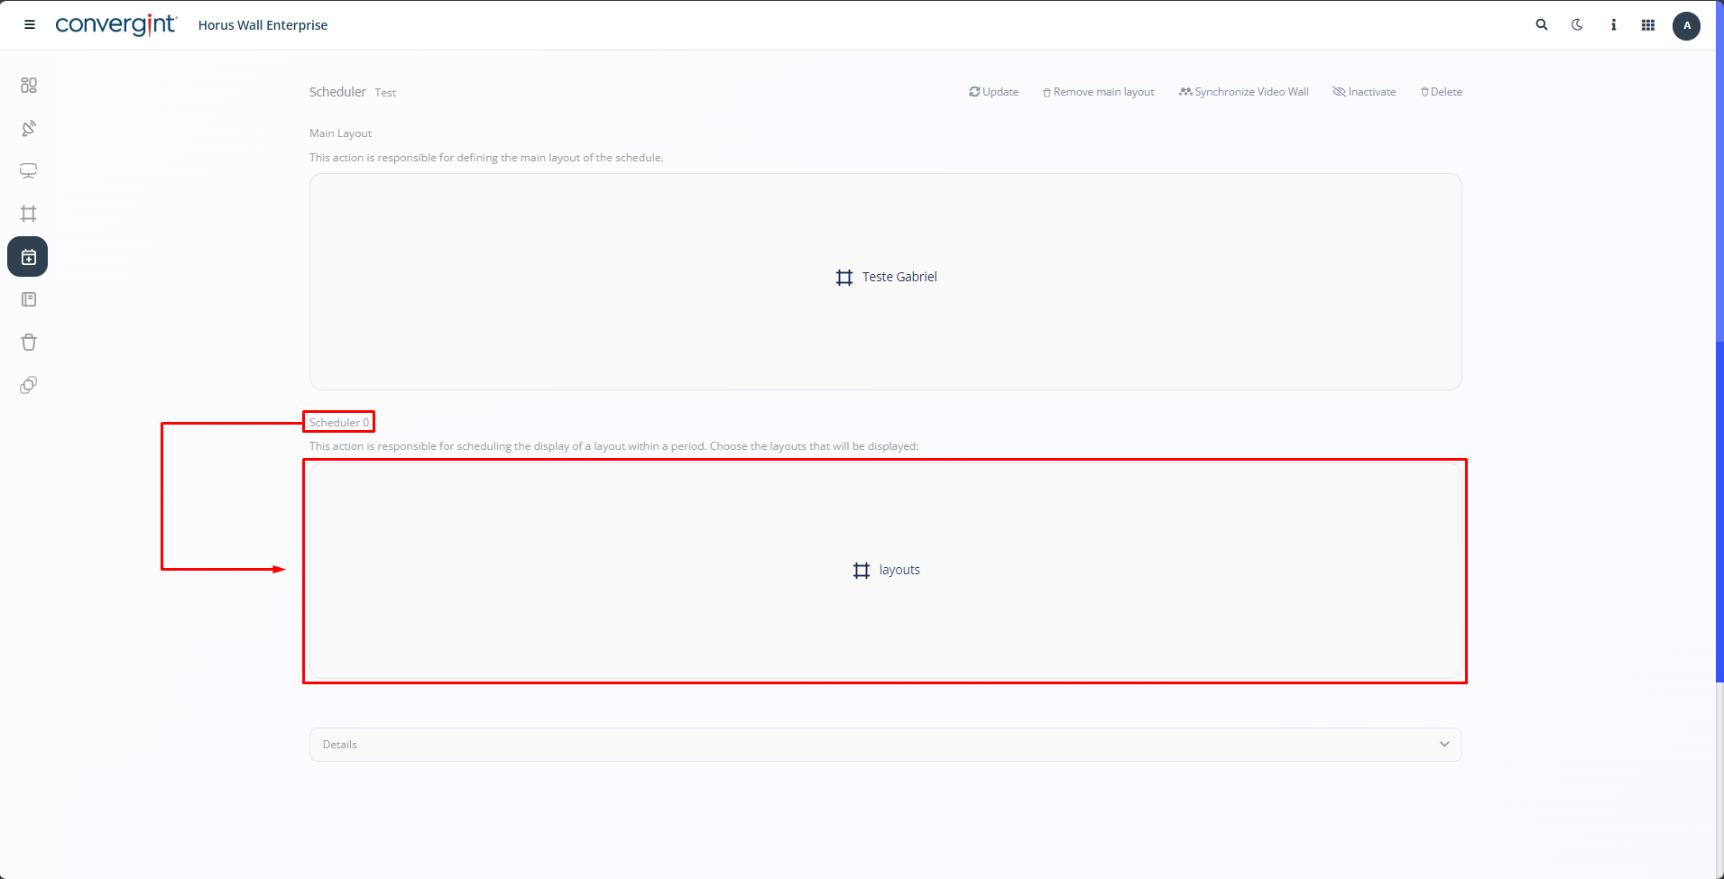Click Synchronize Video Wall
Screen dimensions: 1724x879
(x=1243, y=92)
